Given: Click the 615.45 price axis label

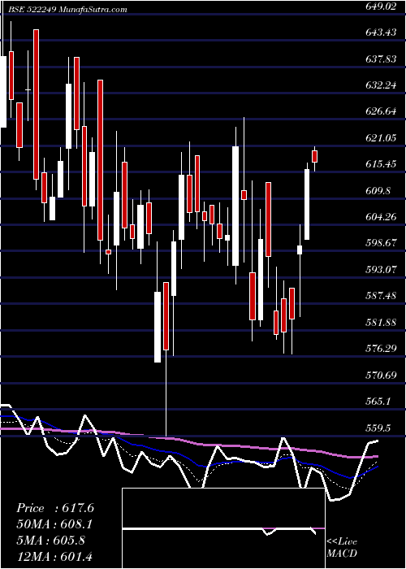Looking at the screenshot, I should click(x=381, y=164).
